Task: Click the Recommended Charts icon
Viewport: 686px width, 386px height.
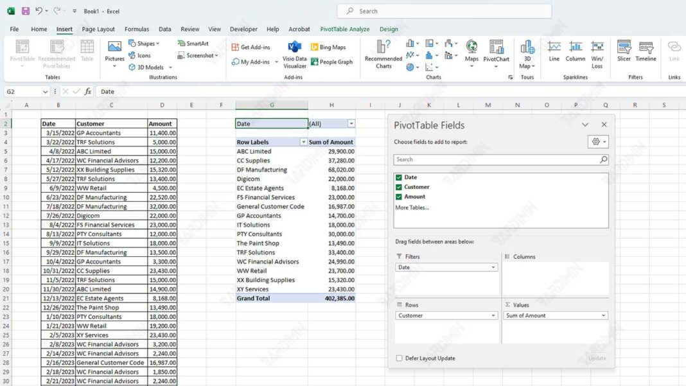Action: coord(383,54)
